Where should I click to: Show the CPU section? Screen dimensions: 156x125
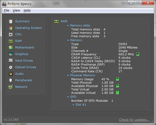tap(18, 34)
